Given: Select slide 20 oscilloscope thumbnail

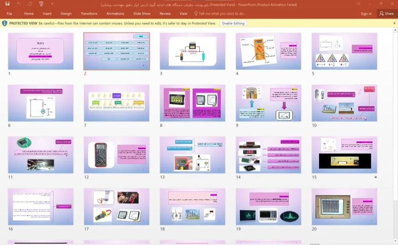Looking at the screenshot, I should pyautogui.click(x=344, y=207).
